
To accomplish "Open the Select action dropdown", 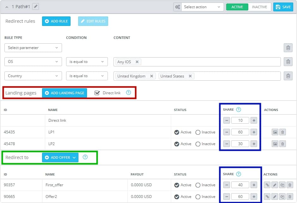I will point(202,7).
